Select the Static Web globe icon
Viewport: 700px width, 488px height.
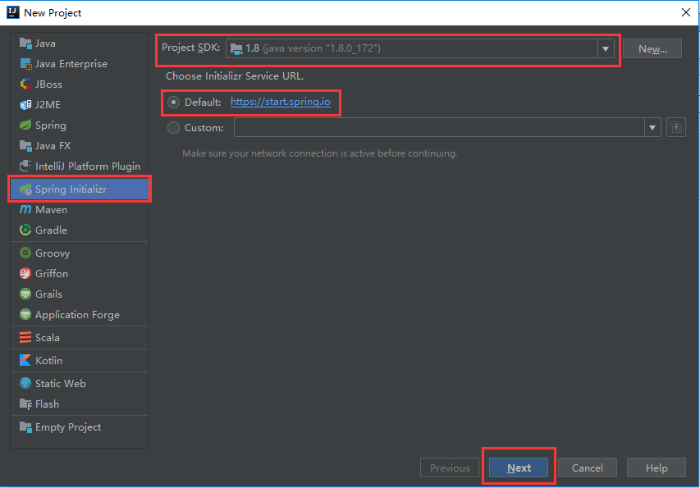(x=25, y=383)
